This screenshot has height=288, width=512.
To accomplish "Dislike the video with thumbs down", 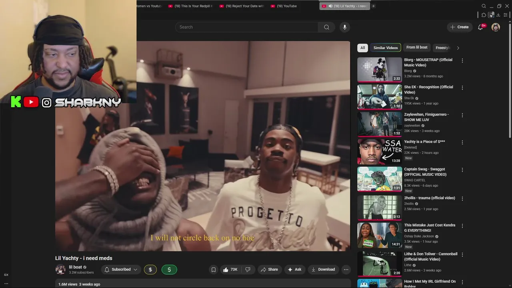I will point(248,270).
